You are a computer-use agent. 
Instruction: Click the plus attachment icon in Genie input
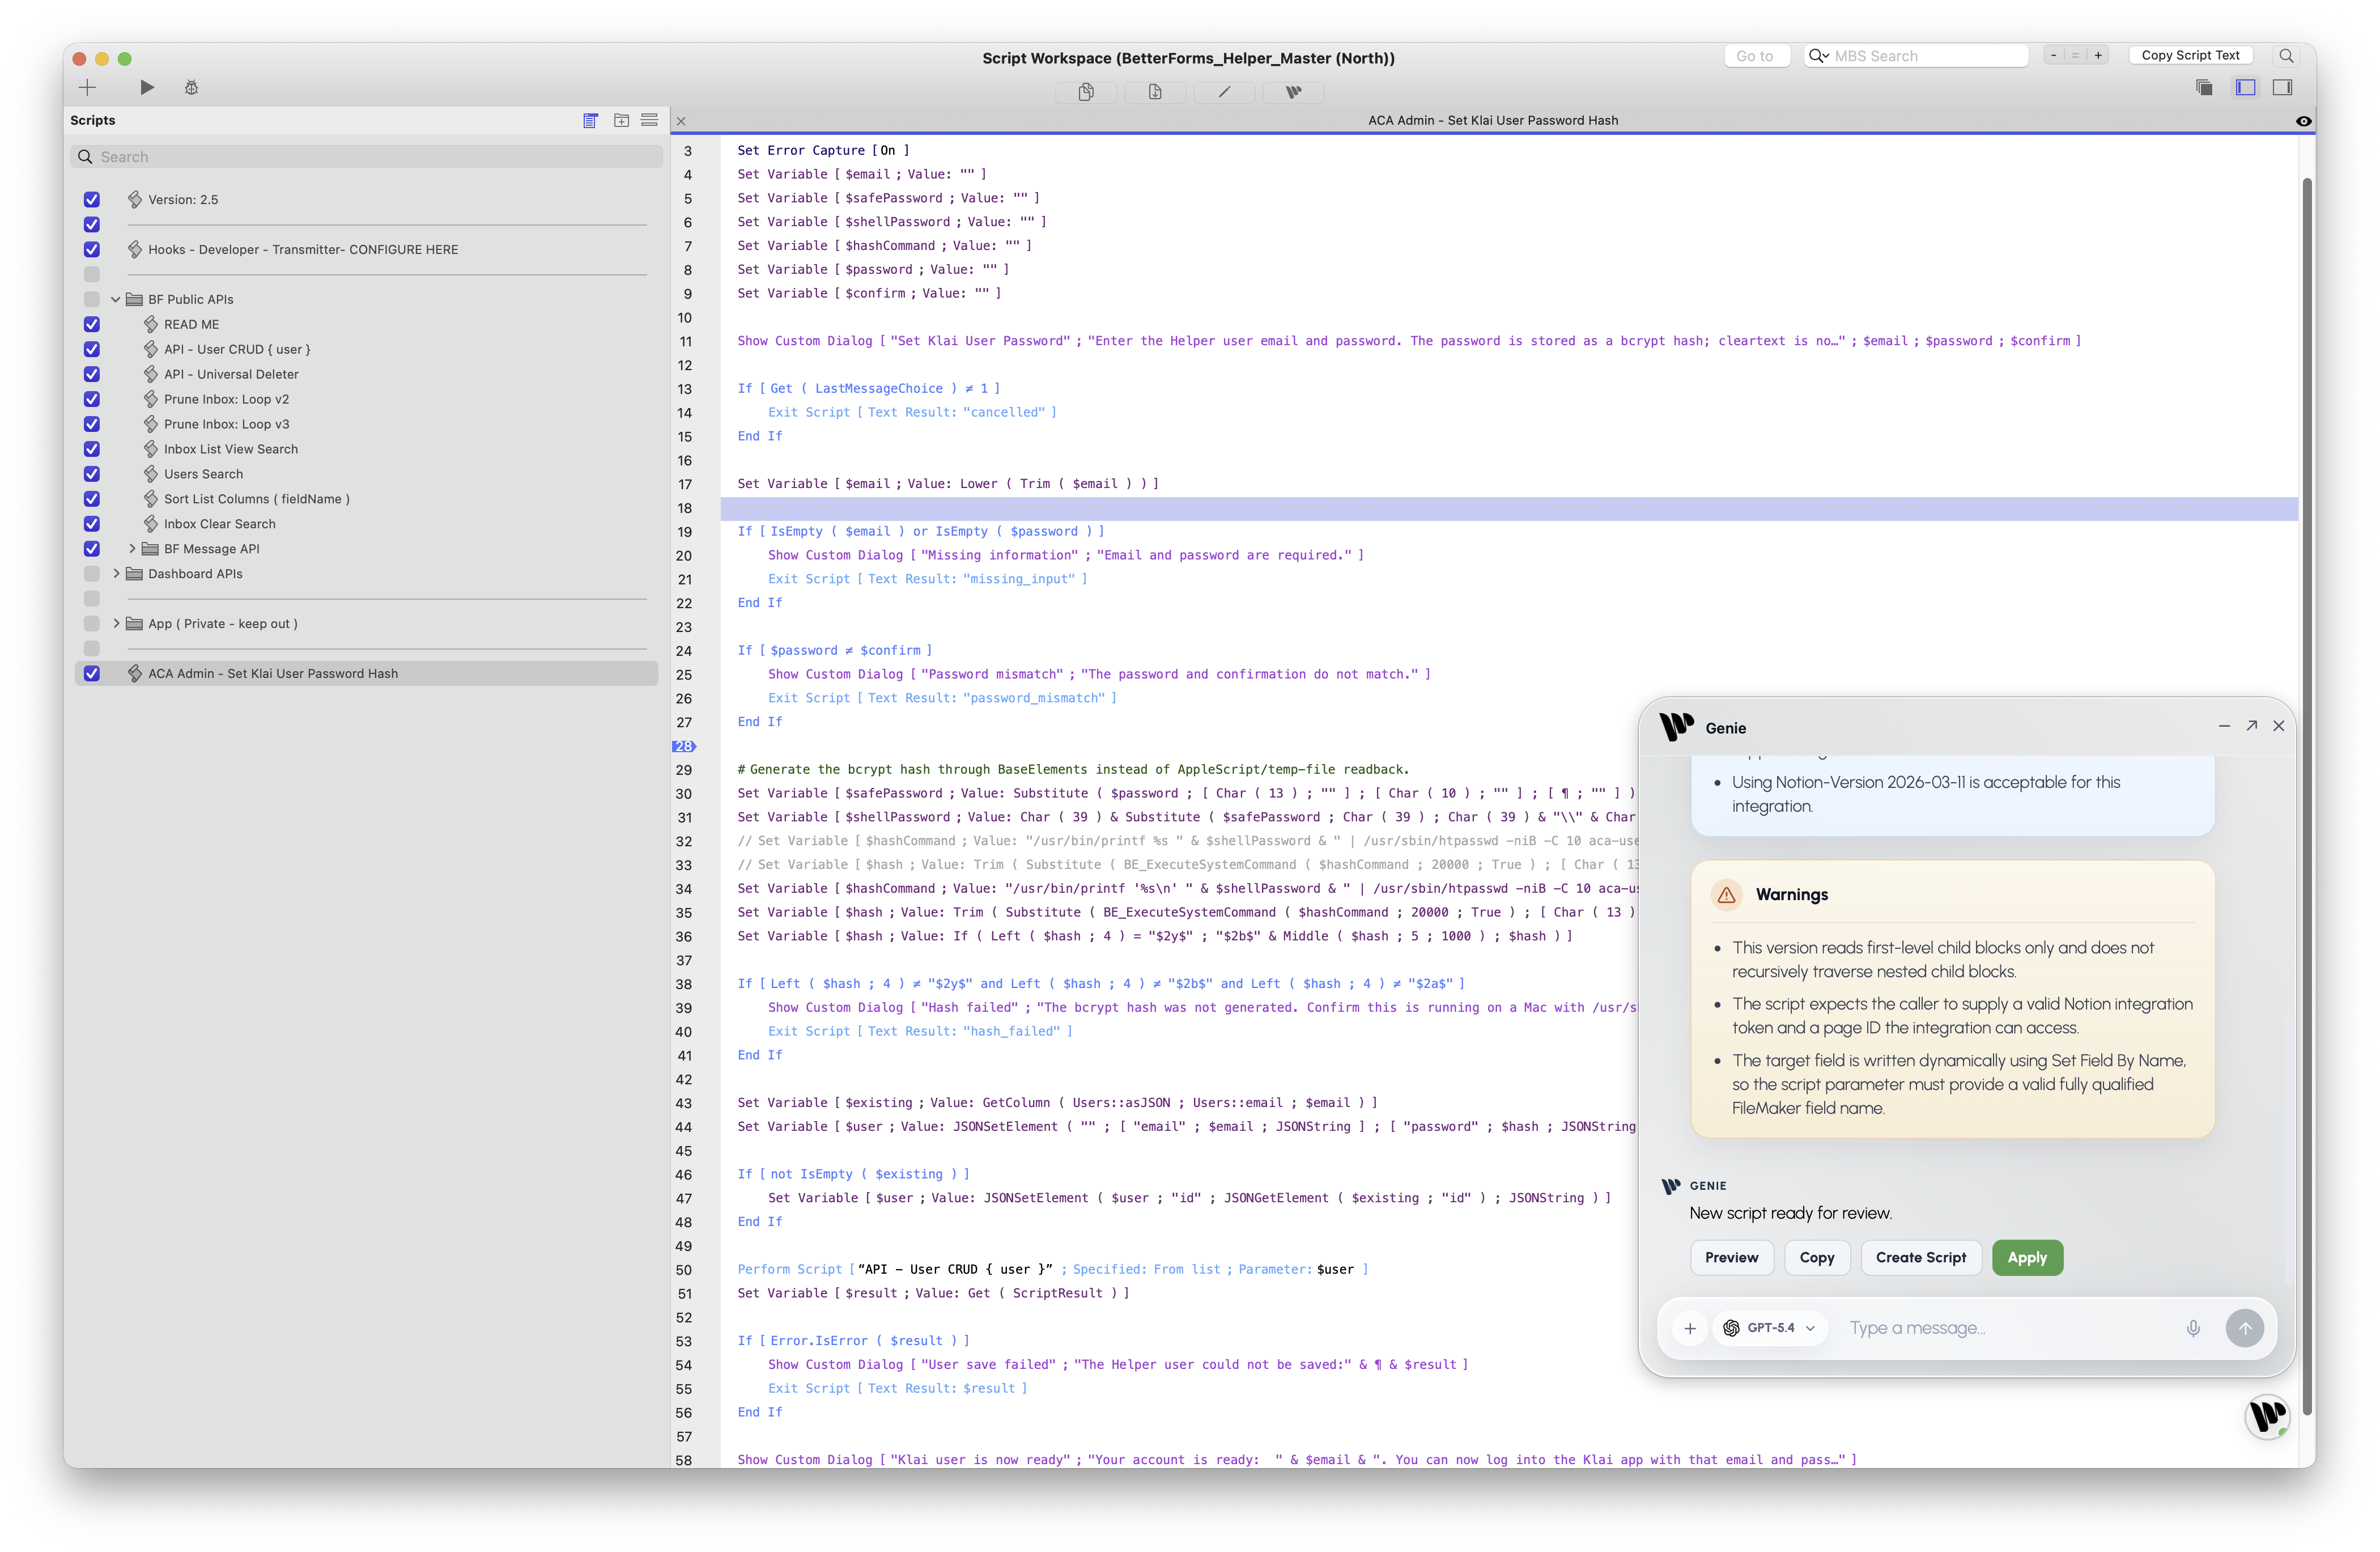[1690, 1328]
